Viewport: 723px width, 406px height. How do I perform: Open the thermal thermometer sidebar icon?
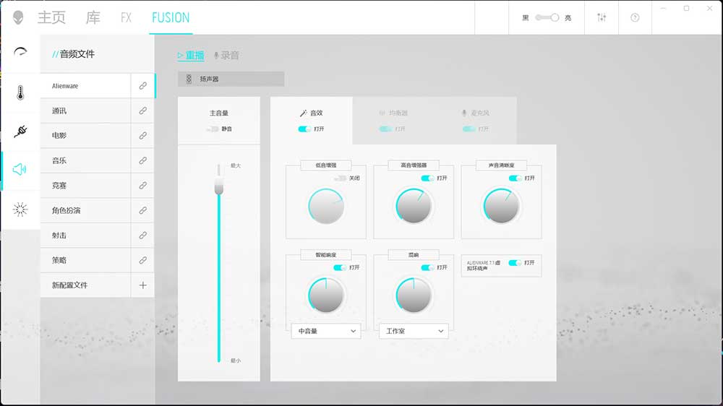(x=20, y=92)
